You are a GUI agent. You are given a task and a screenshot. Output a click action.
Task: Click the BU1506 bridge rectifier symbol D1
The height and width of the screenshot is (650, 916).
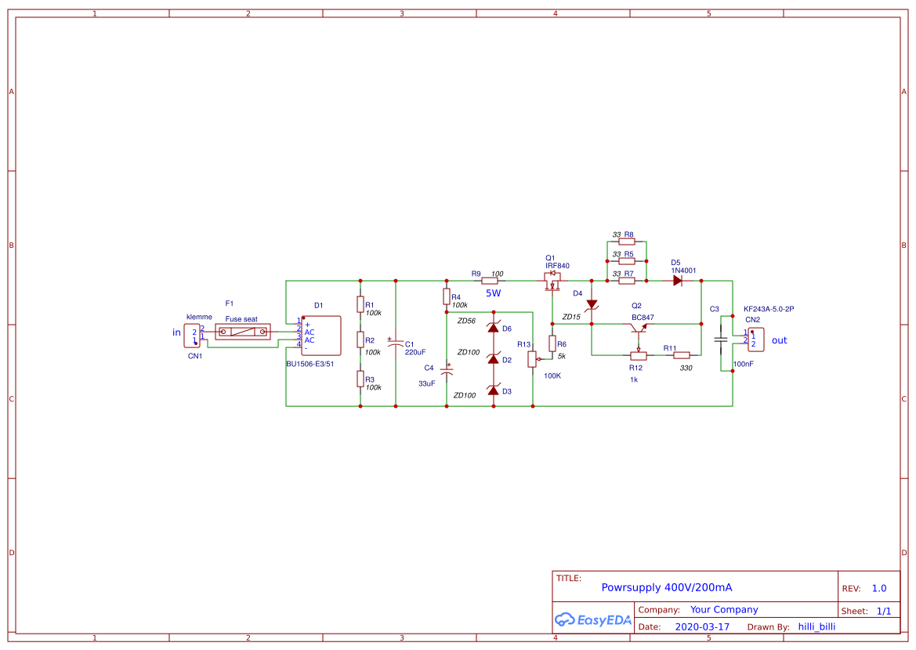pyautogui.click(x=322, y=335)
